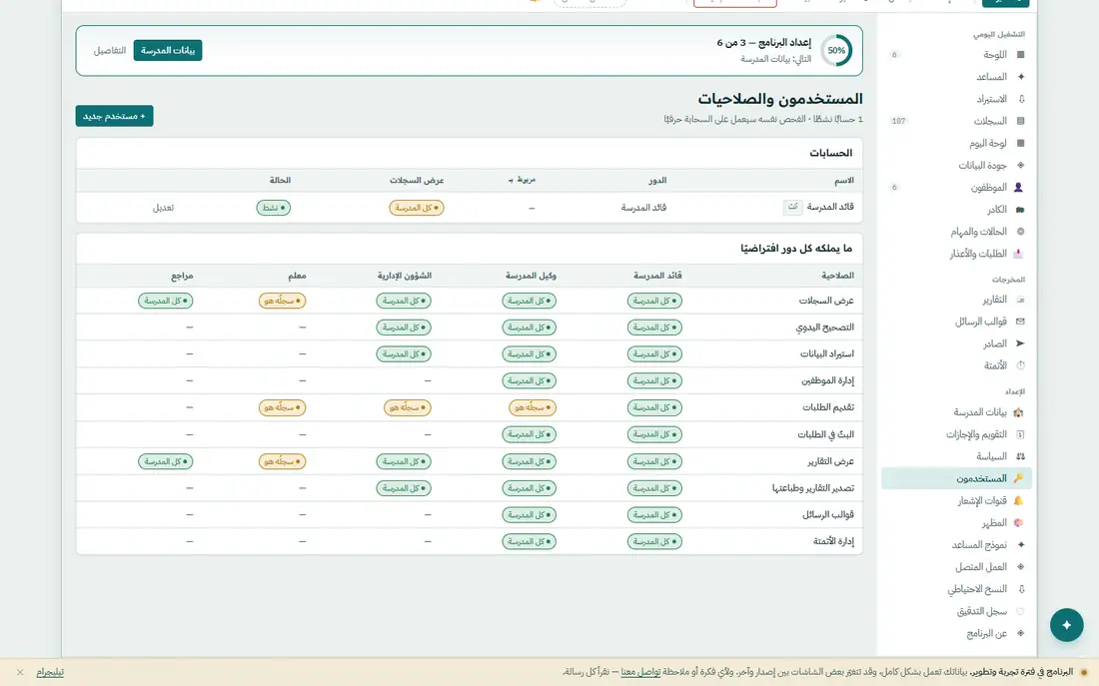The height and width of the screenshot is (686, 1099).
Task: Click the قائد المدرسة account name cell
Action: pos(830,207)
